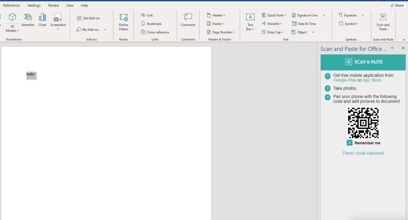
Task: Open the Cross-reference dialog
Action: pyautogui.click(x=155, y=32)
